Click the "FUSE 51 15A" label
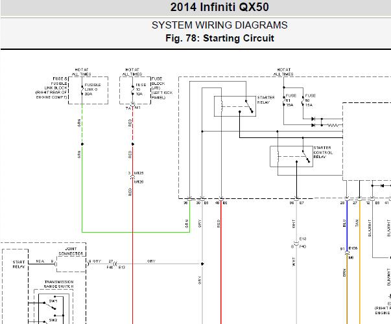Image resolution: width=391 pixels, height=324 pixels. tap(290, 100)
